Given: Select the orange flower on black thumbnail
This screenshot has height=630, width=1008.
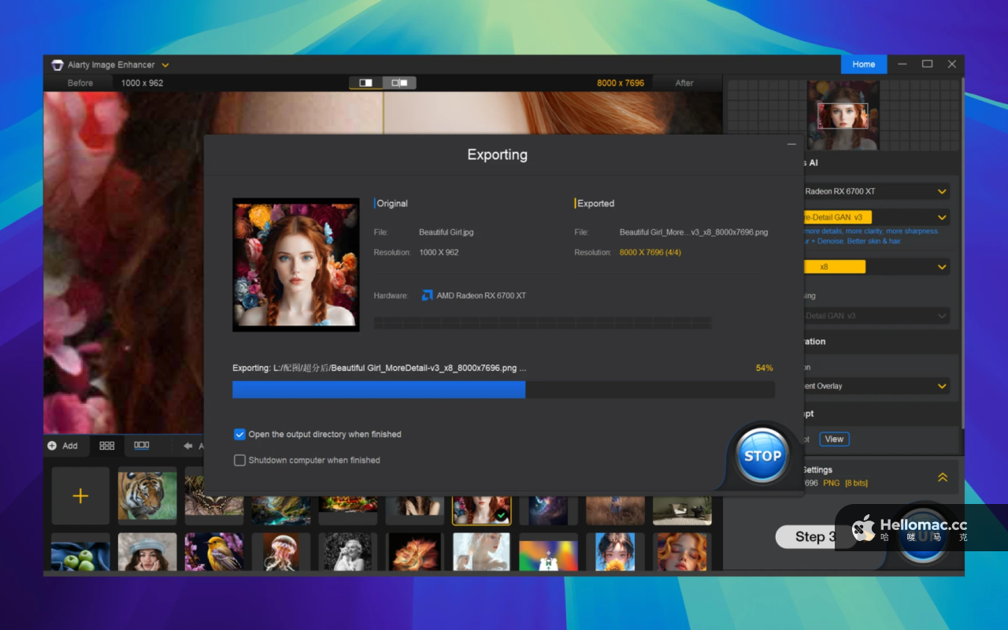Looking at the screenshot, I should [414, 552].
